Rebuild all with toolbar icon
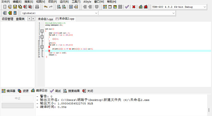 pos(120,7)
